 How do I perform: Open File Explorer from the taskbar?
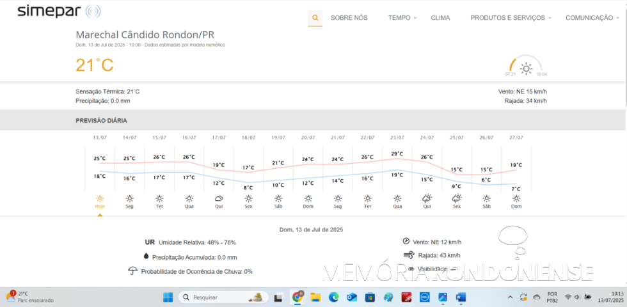[x=315, y=297]
